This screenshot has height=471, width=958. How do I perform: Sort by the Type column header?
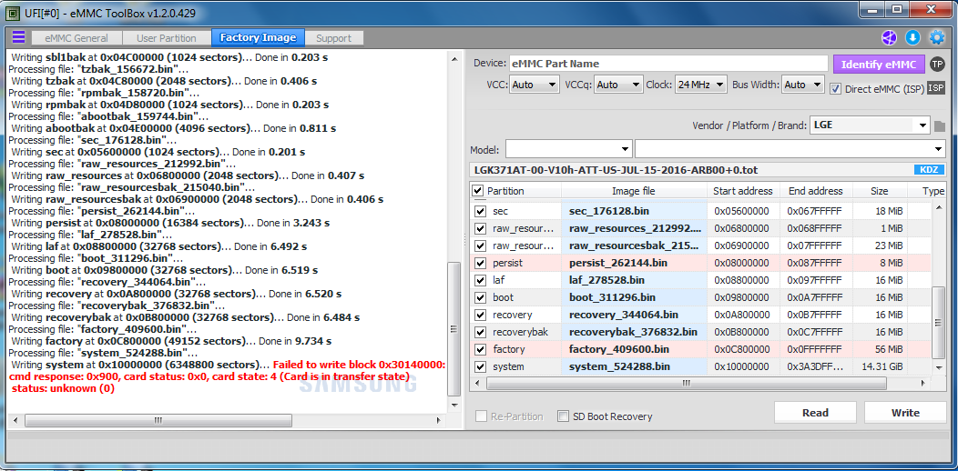coord(933,191)
